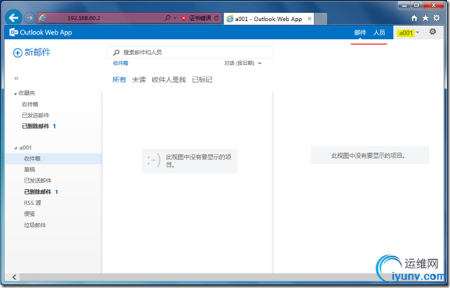Collapse the Favorites folder group
The image size is (450, 288).
tap(15, 93)
